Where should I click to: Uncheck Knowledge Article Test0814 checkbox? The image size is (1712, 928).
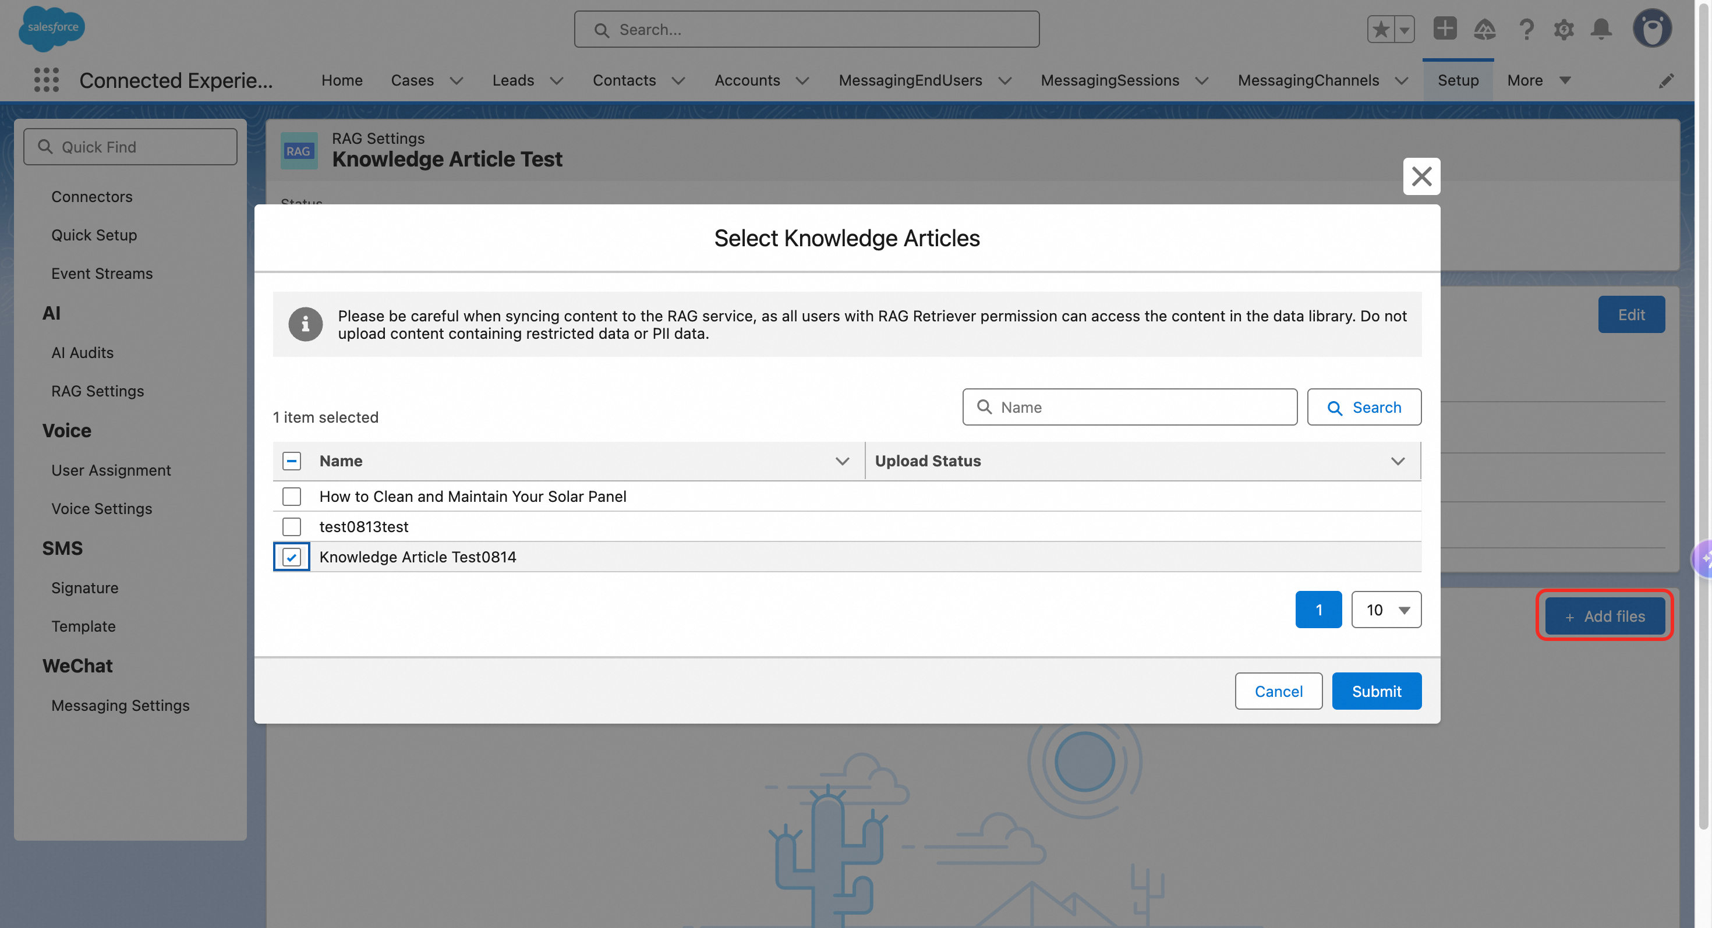point(292,557)
